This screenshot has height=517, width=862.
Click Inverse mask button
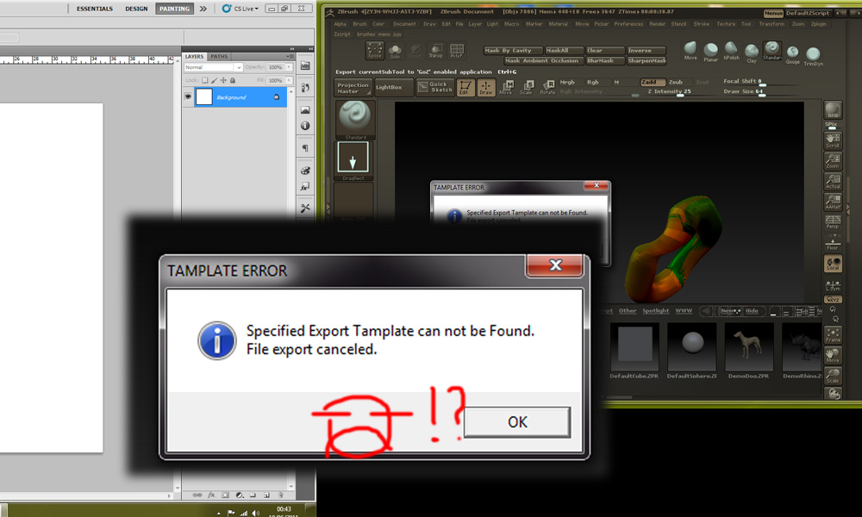(x=646, y=51)
